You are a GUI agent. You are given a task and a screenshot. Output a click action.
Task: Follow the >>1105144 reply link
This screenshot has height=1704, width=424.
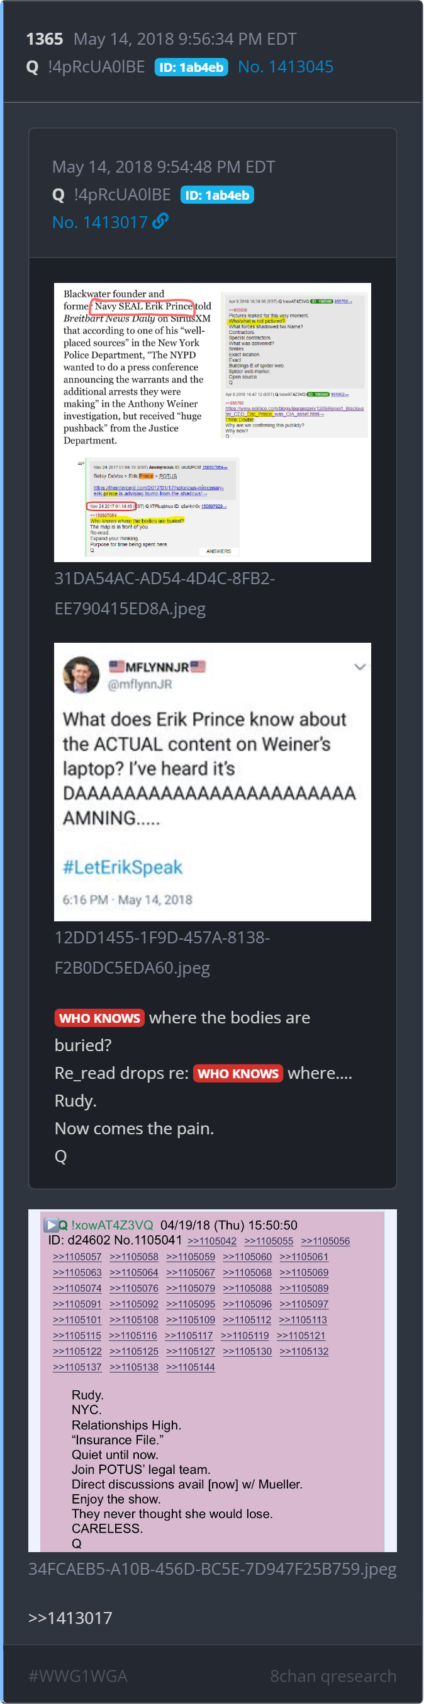pyautogui.click(x=190, y=1367)
